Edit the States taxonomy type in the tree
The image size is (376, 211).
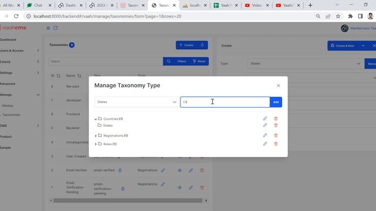pos(265,125)
